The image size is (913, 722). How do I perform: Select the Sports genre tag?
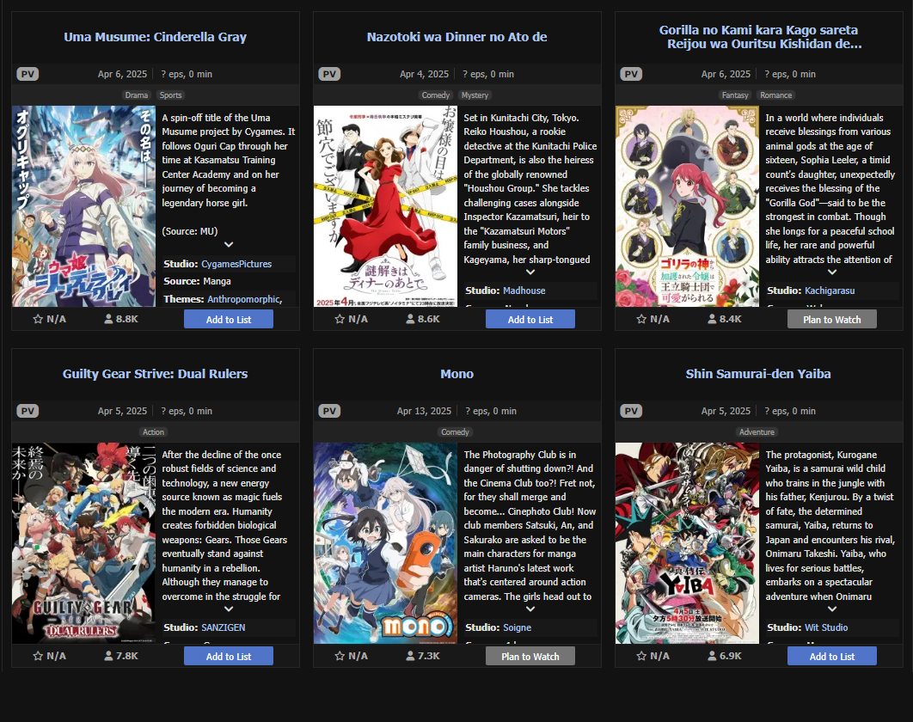[x=170, y=95]
